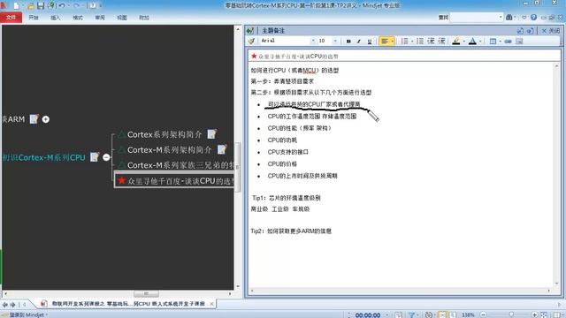Close the document tab with its X

point(211,304)
